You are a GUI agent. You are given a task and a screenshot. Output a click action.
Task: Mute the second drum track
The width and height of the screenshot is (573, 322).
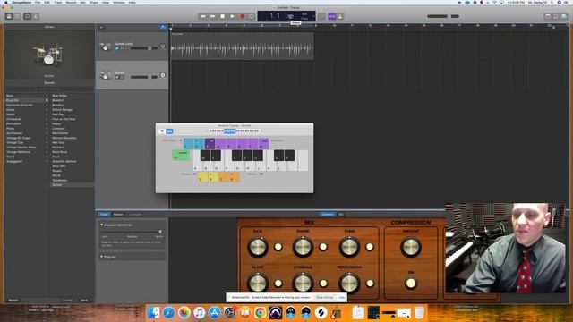[x=117, y=77]
